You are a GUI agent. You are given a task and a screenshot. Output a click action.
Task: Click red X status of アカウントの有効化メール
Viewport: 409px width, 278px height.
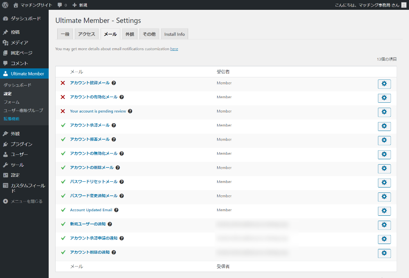[63, 97]
